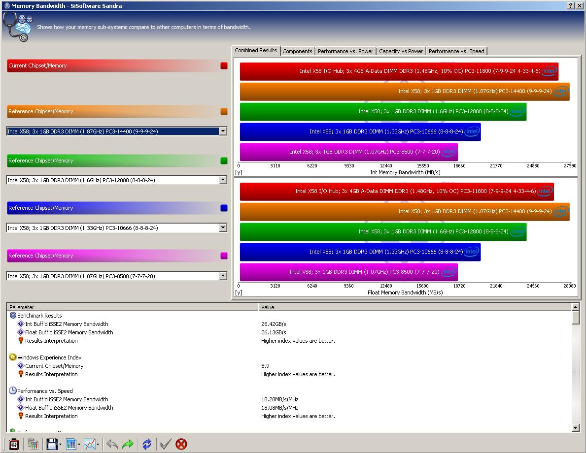Click the 5.9 Windows Experience value
The height and width of the screenshot is (453, 586).
(x=265, y=366)
